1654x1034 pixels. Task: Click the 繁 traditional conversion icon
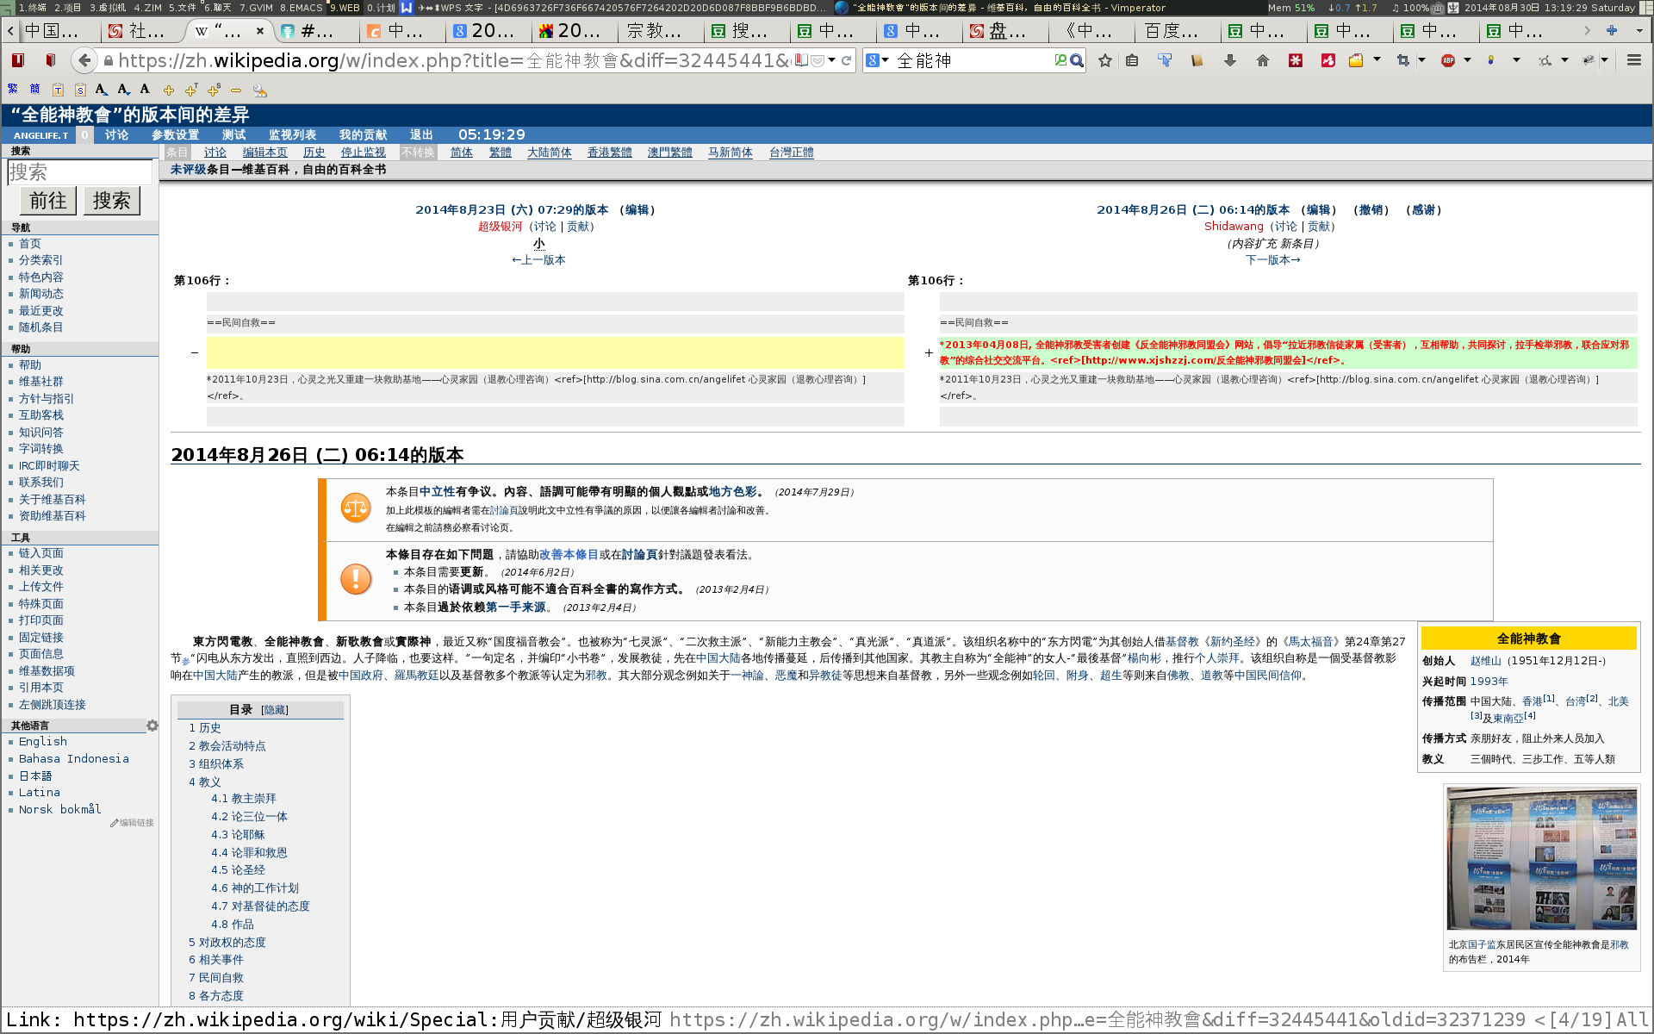tap(12, 90)
